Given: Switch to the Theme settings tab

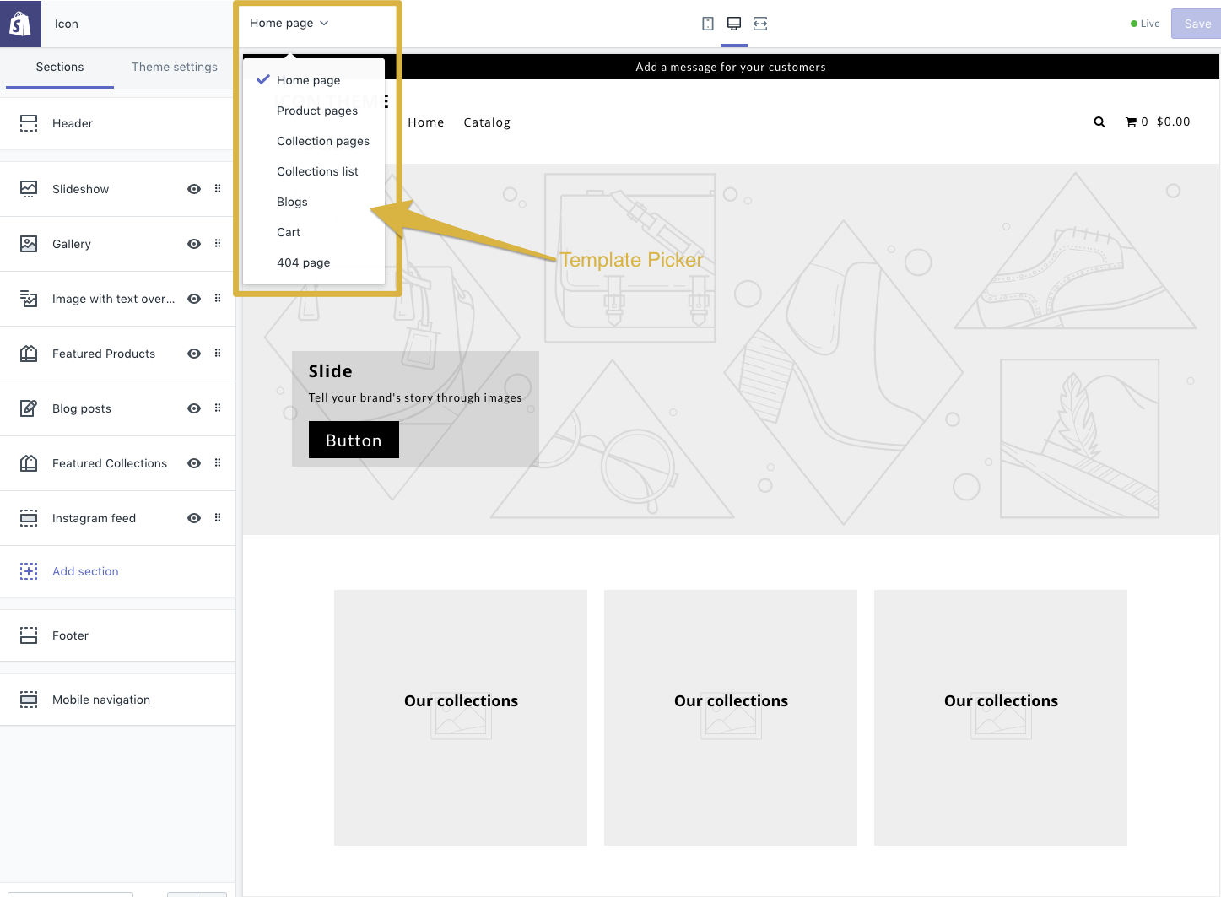Looking at the screenshot, I should pyautogui.click(x=174, y=67).
